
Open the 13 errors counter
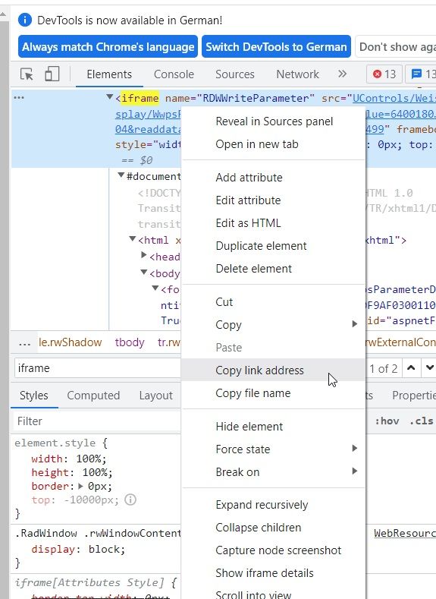pos(384,74)
